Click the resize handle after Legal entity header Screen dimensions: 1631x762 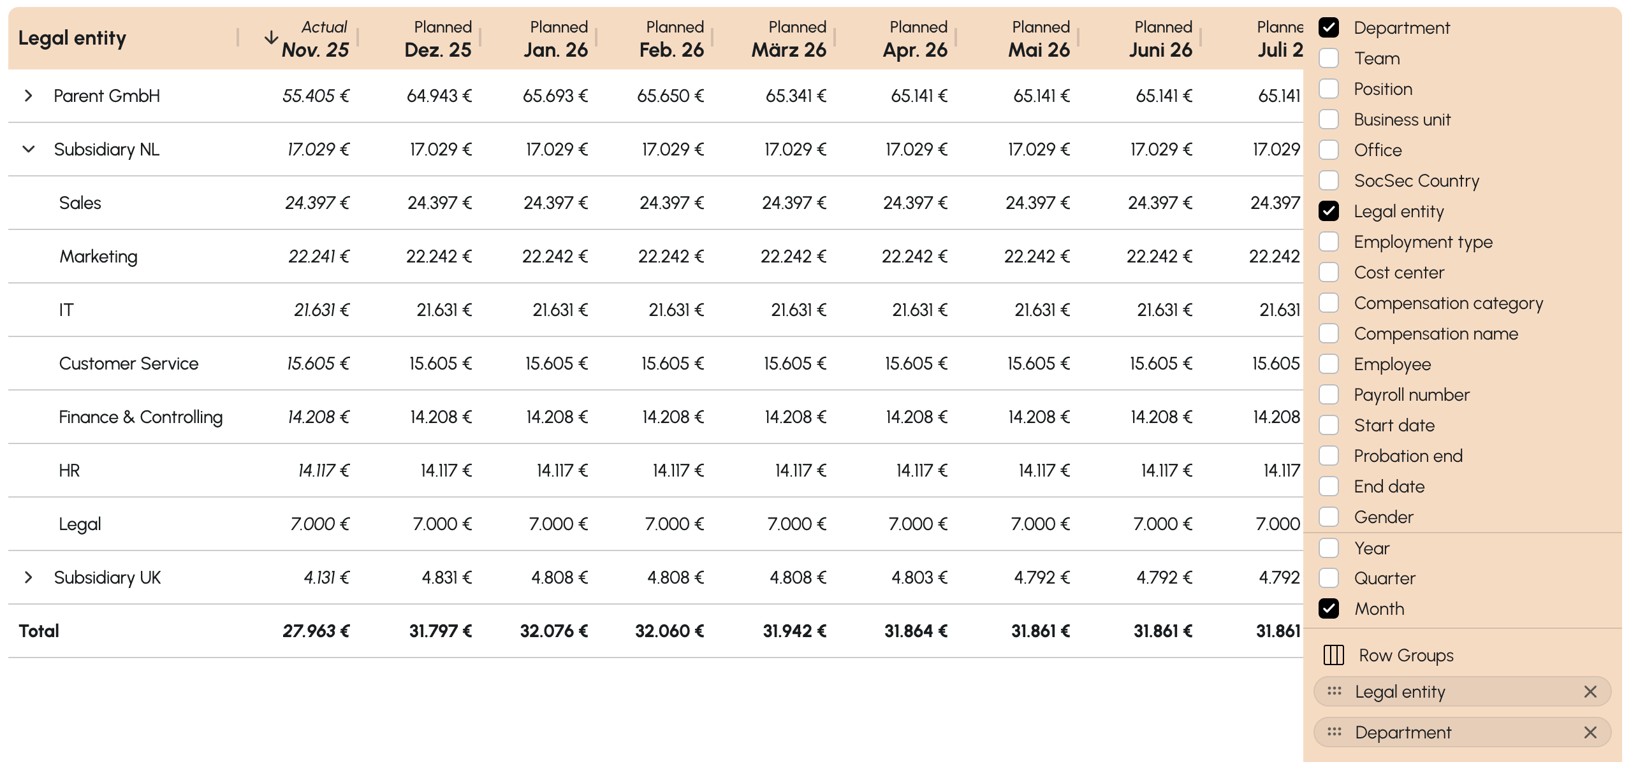tap(238, 38)
